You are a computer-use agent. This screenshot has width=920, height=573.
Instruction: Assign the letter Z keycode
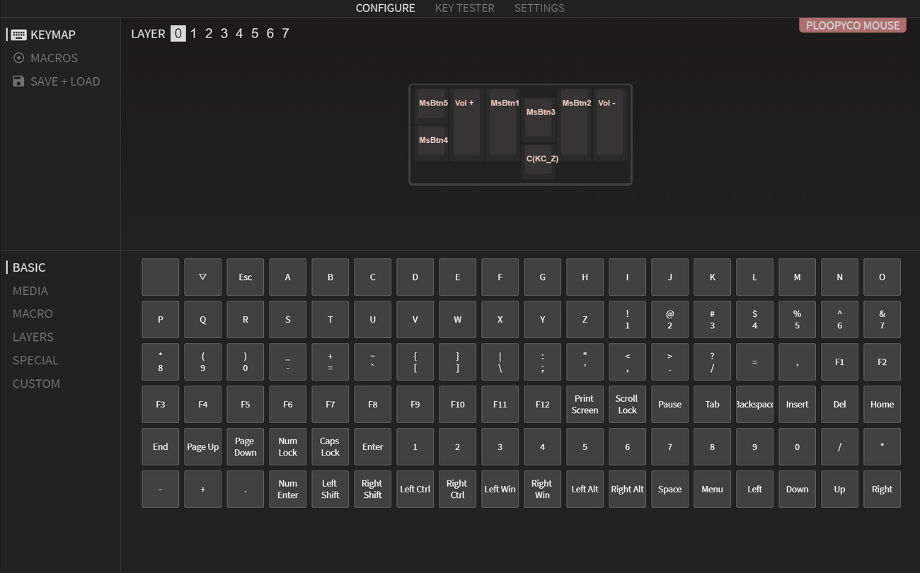pos(585,319)
